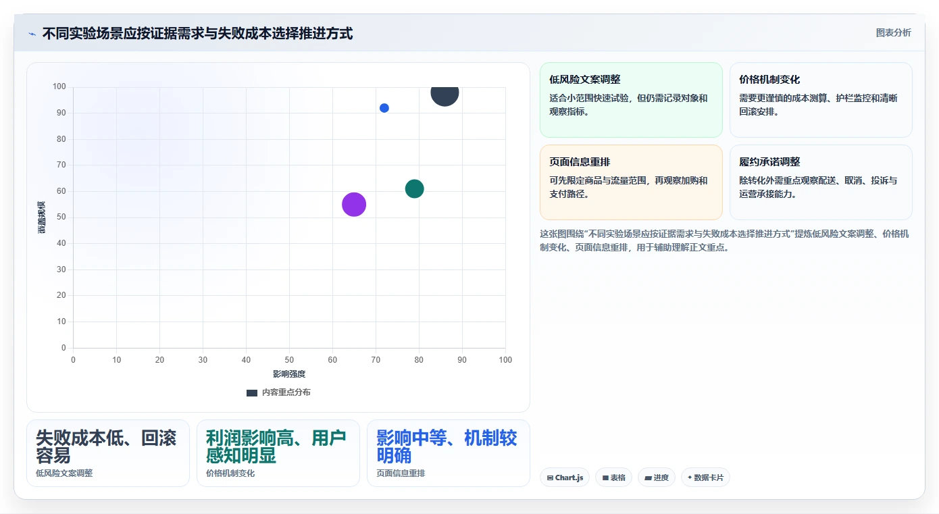Click the 内容重点分布 legend label
The width and height of the screenshot is (939, 514).
coord(286,392)
